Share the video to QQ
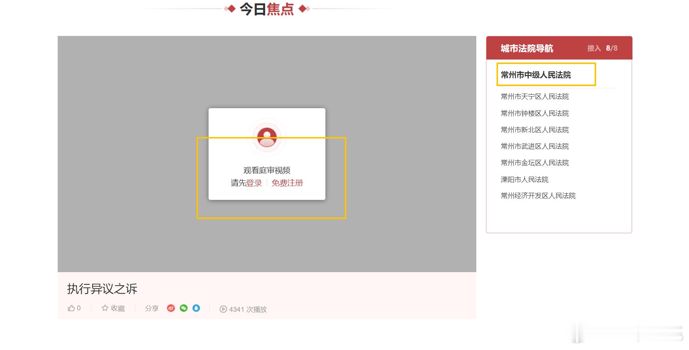The image size is (689, 350). pos(196,308)
